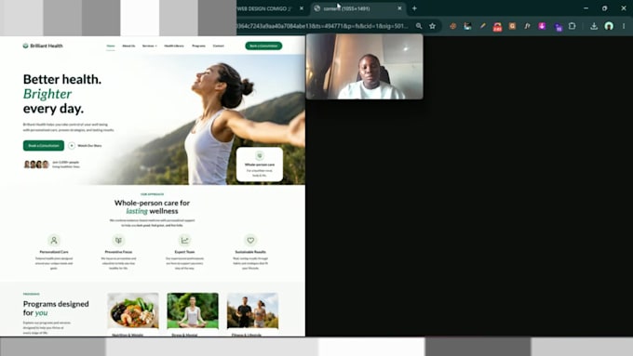Open the Fitness running couple program image
Viewport: 633px width, 356px height.
point(252,310)
